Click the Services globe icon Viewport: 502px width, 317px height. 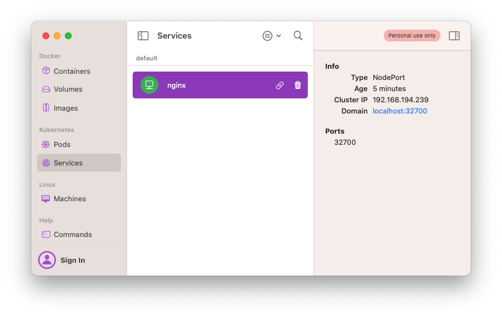coord(46,163)
